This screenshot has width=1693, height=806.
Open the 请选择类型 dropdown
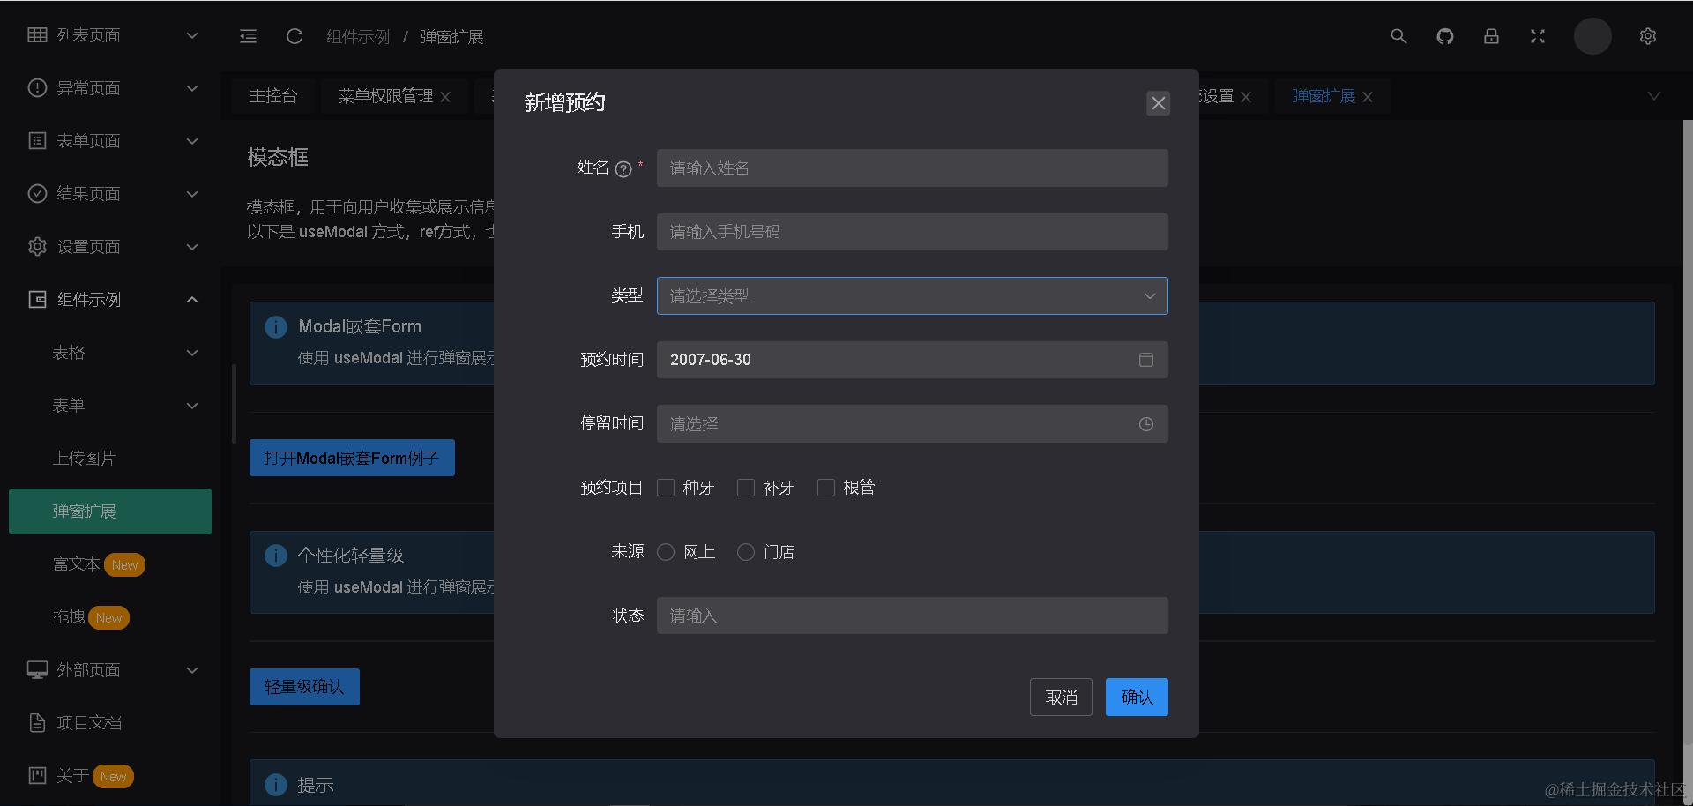[x=913, y=296]
